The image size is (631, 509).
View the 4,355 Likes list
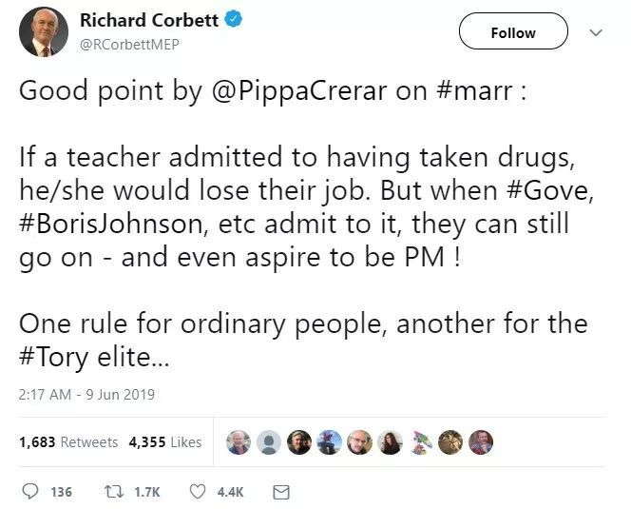(165, 442)
